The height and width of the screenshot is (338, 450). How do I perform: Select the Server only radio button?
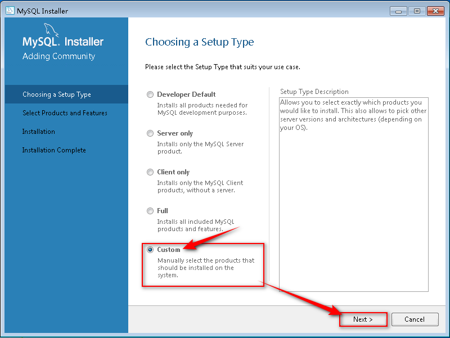pyautogui.click(x=150, y=133)
